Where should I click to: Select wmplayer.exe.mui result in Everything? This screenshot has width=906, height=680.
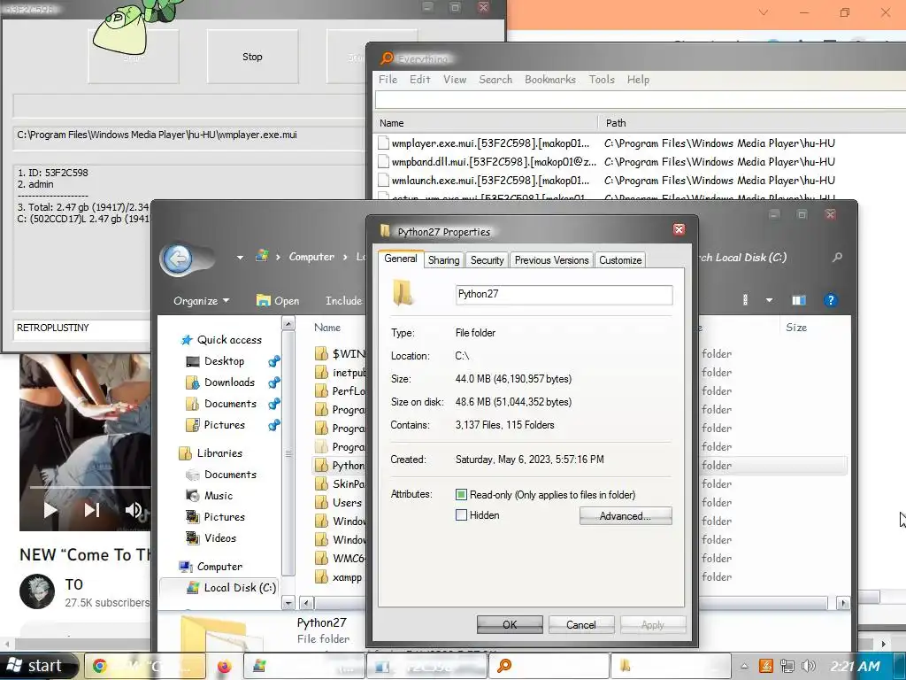pos(490,143)
